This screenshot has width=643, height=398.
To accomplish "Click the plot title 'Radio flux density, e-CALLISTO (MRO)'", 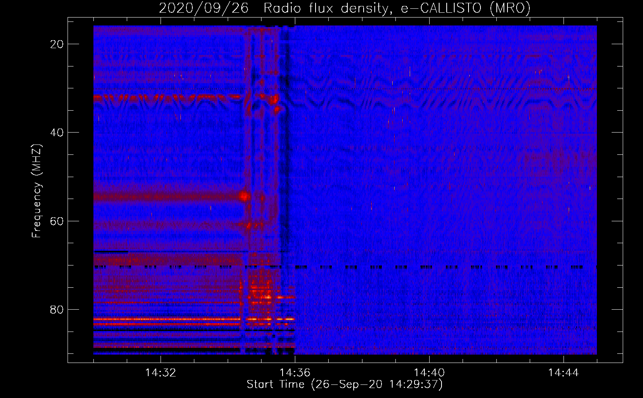I will click(397, 8).
